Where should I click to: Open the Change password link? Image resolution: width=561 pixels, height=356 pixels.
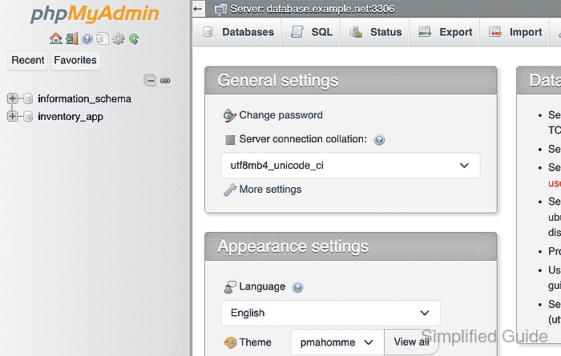pyautogui.click(x=280, y=115)
